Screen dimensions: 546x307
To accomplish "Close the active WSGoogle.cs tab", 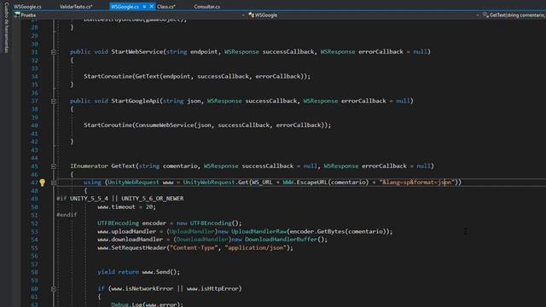I will pos(152,7).
